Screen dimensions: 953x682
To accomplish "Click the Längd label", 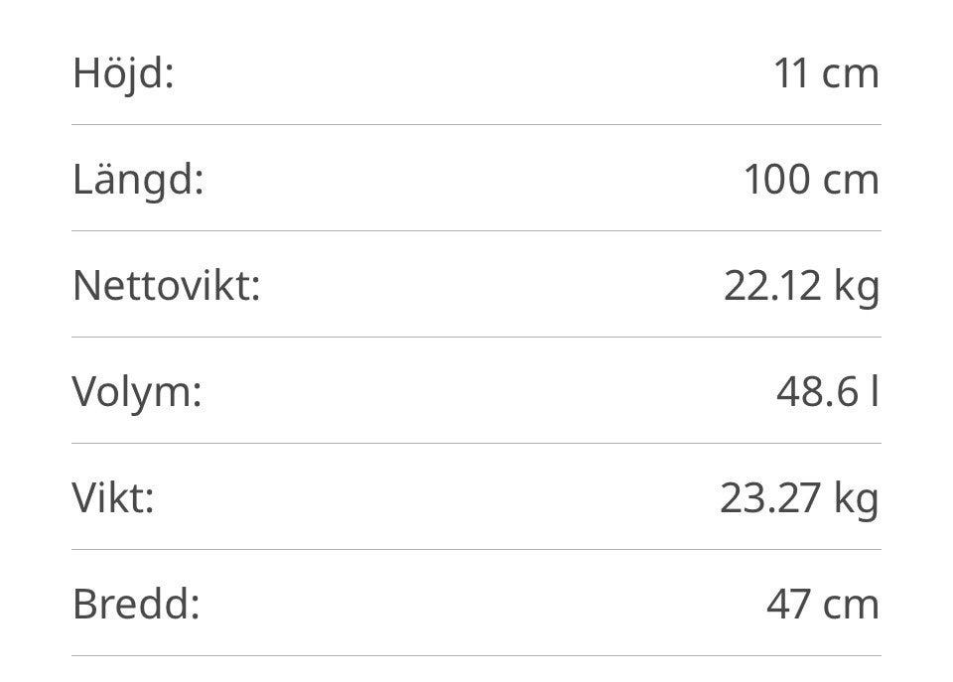I will 138,180.
